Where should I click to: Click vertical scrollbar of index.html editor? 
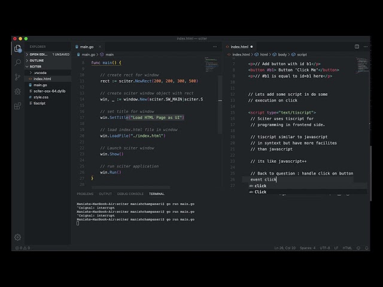coord(371,173)
